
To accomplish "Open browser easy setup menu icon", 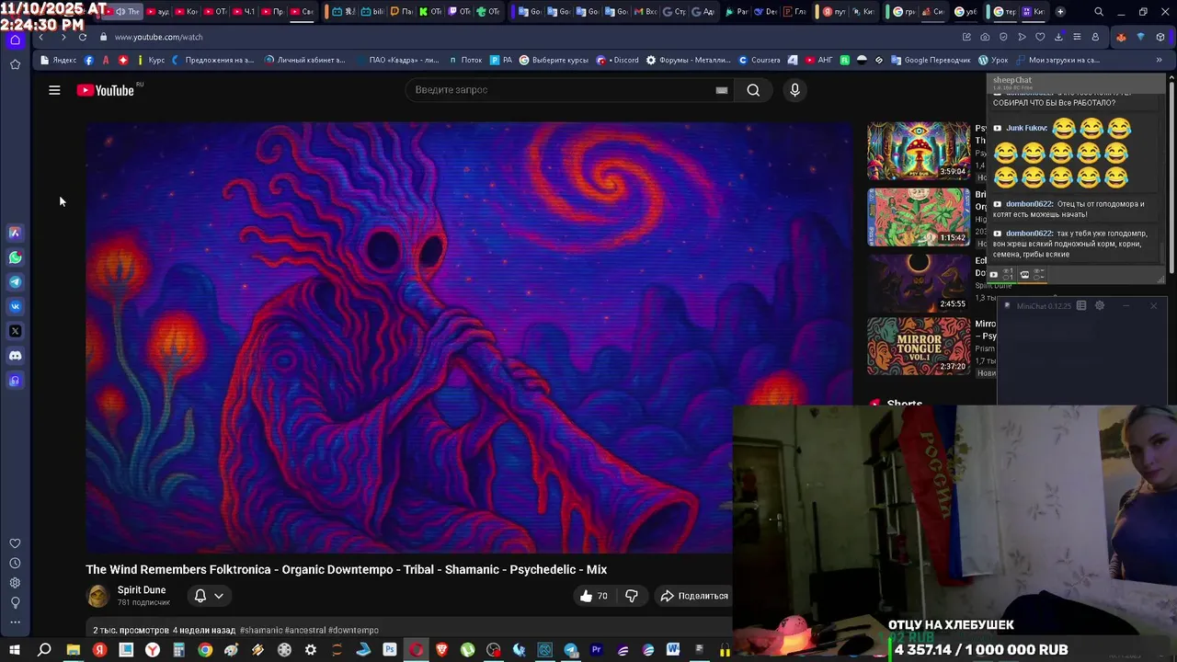I will tap(1077, 37).
